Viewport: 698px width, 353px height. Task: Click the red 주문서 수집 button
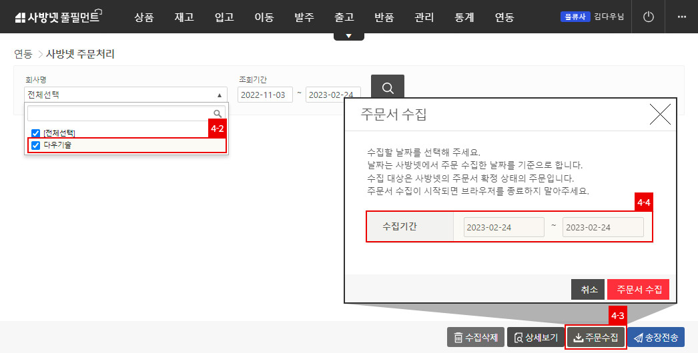click(639, 290)
